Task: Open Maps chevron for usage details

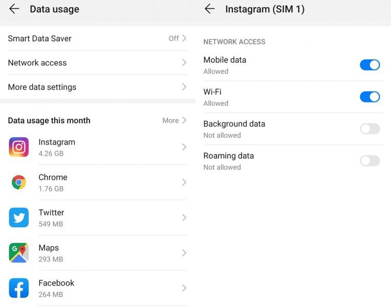Action: (184, 253)
